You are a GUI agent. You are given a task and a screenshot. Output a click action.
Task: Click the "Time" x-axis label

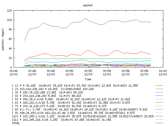88,79
